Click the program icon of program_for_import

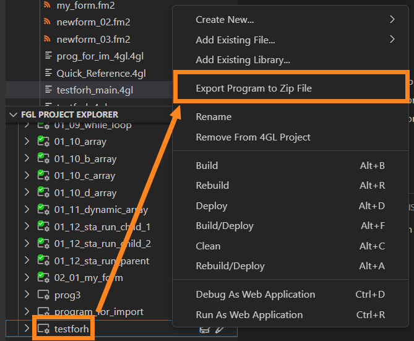coord(43,311)
